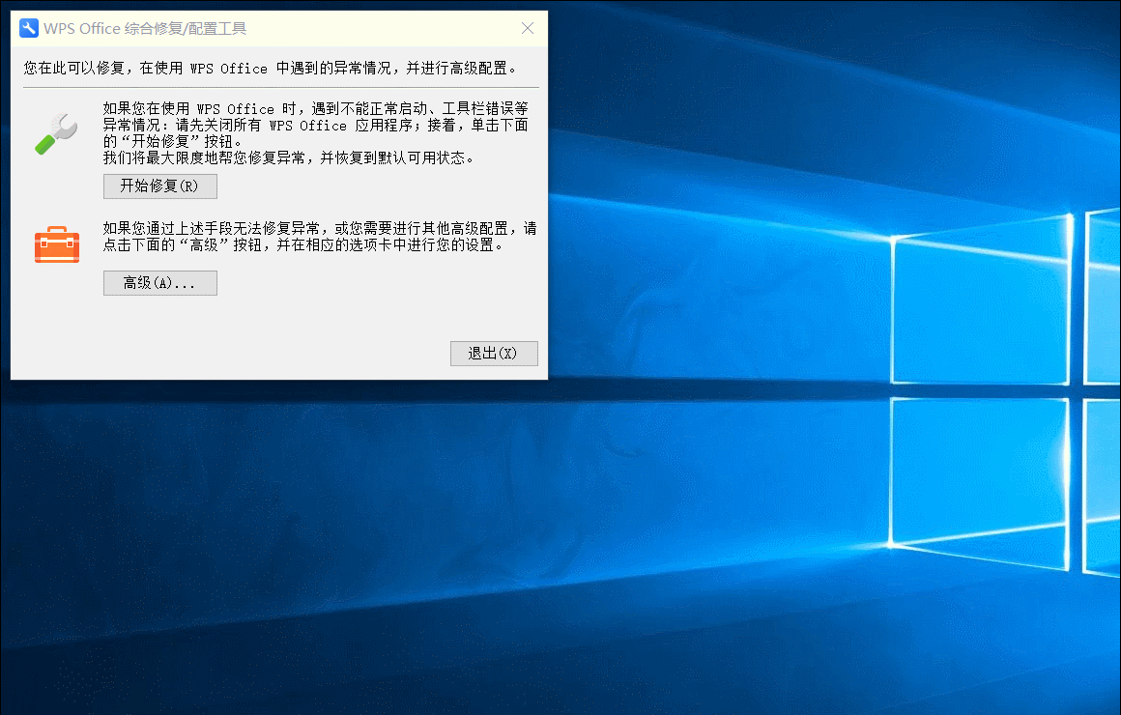
Task: Click the paragraph starting "如果您通过上述手段无法修复异常"
Action: [320, 237]
